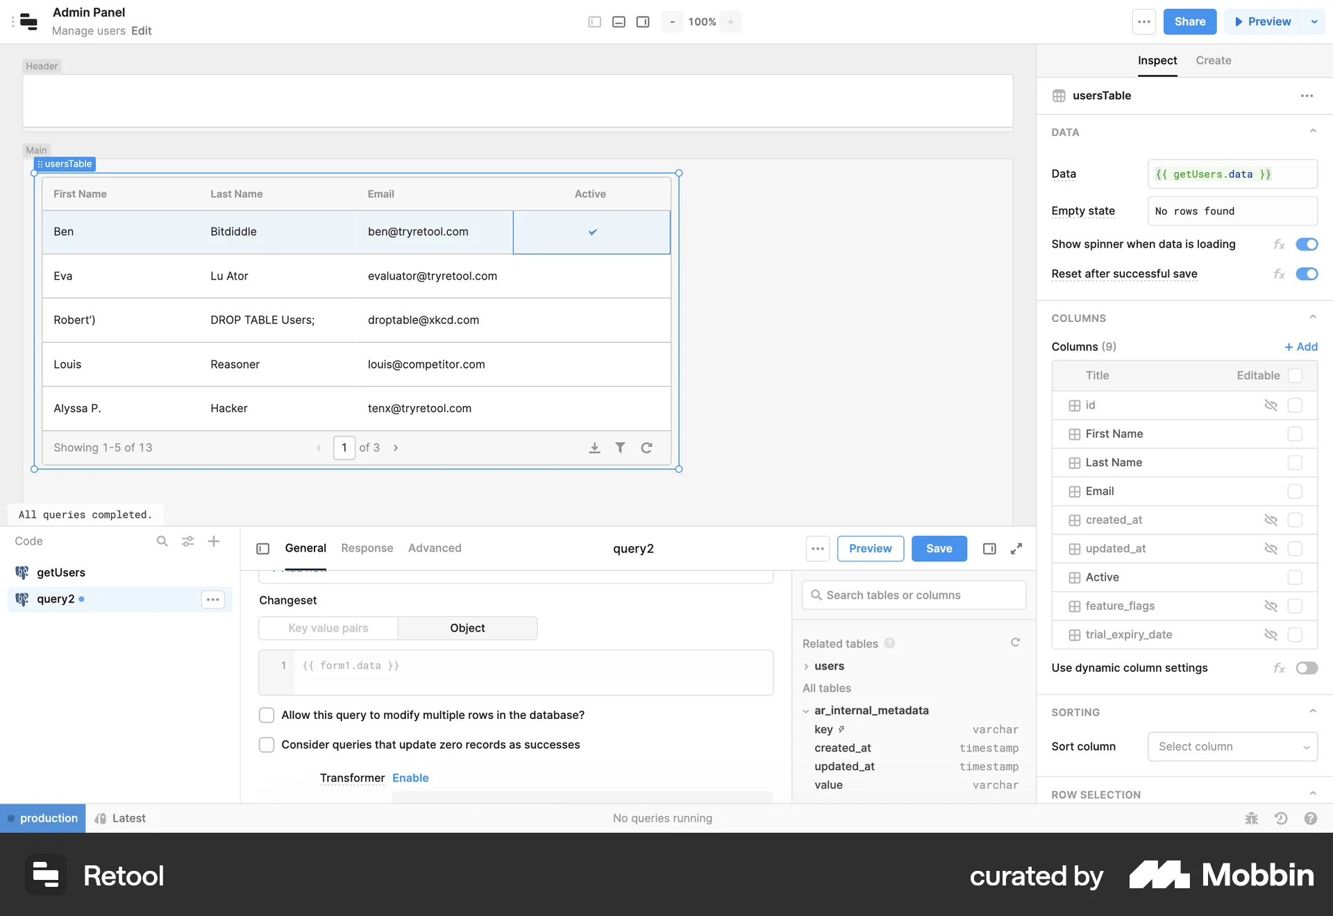Toggle the left panel visibility

(594, 22)
